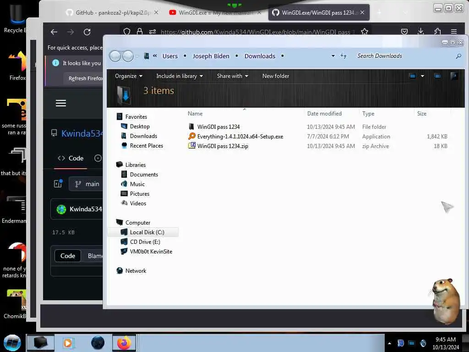Open Include in library dropdown
The image size is (469, 352).
click(x=180, y=76)
